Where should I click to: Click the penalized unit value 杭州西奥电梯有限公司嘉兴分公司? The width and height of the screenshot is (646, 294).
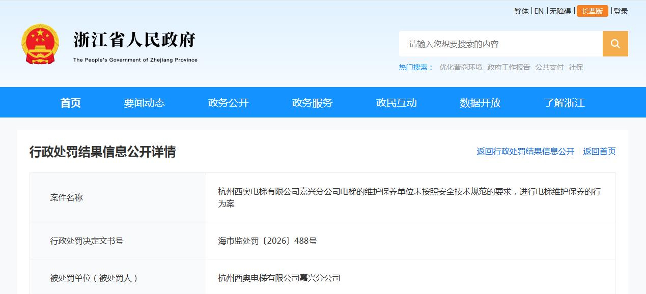279,278
